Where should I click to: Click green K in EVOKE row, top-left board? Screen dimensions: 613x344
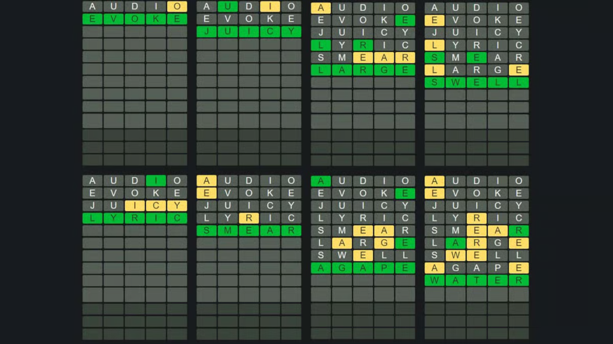pyautogui.click(x=156, y=19)
